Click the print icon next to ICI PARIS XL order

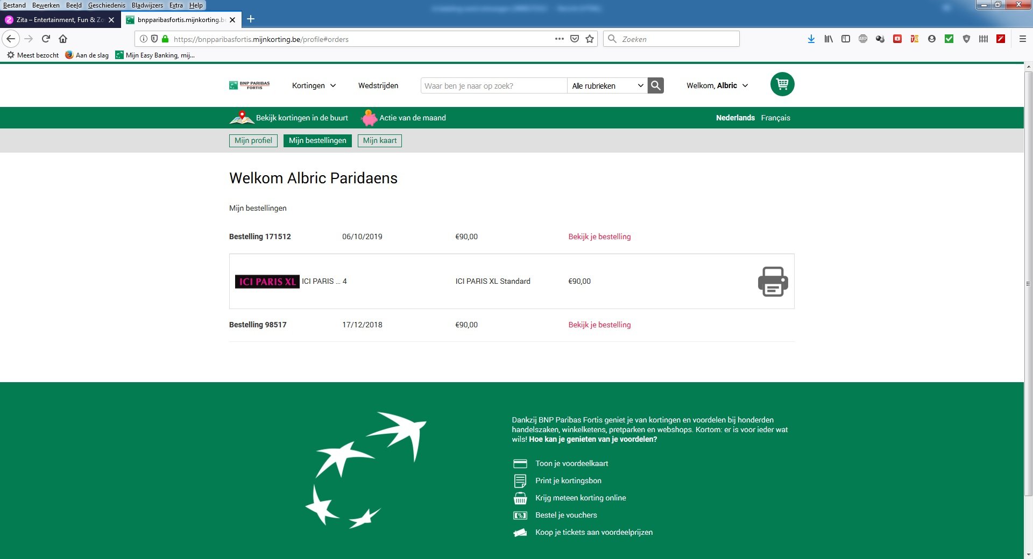773,281
